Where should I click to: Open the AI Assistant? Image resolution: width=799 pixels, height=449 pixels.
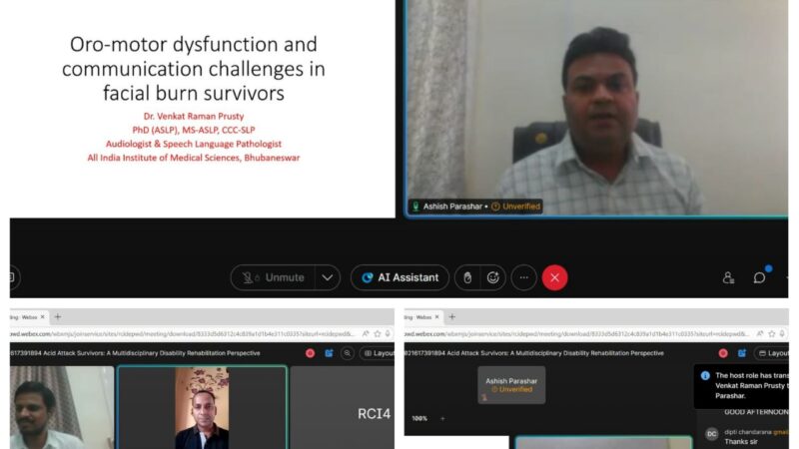(x=399, y=277)
